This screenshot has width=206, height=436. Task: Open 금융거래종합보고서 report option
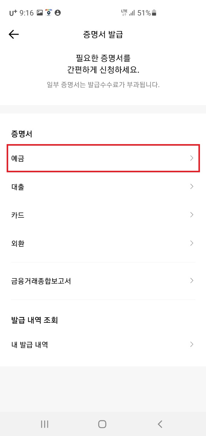[103, 281]
